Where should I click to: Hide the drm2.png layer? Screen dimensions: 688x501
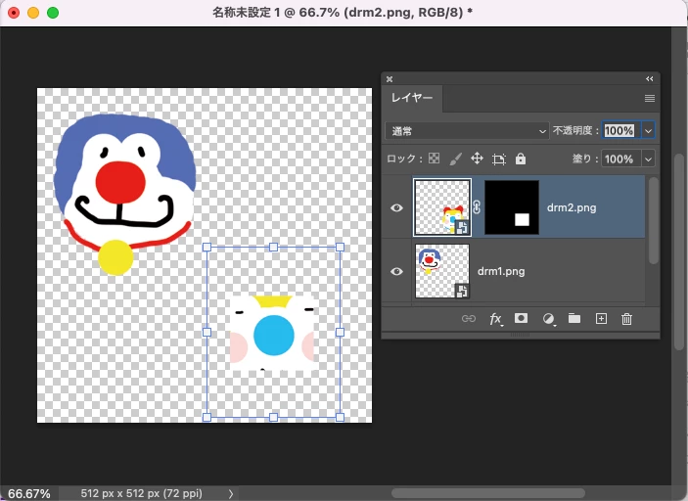pos(396,207)
